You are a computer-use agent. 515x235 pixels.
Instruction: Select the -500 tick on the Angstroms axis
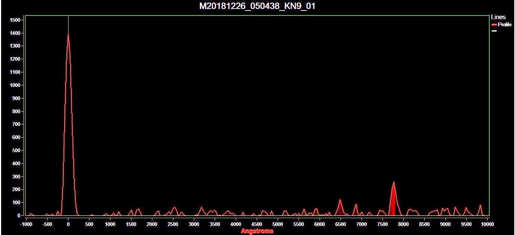(47, 224)
